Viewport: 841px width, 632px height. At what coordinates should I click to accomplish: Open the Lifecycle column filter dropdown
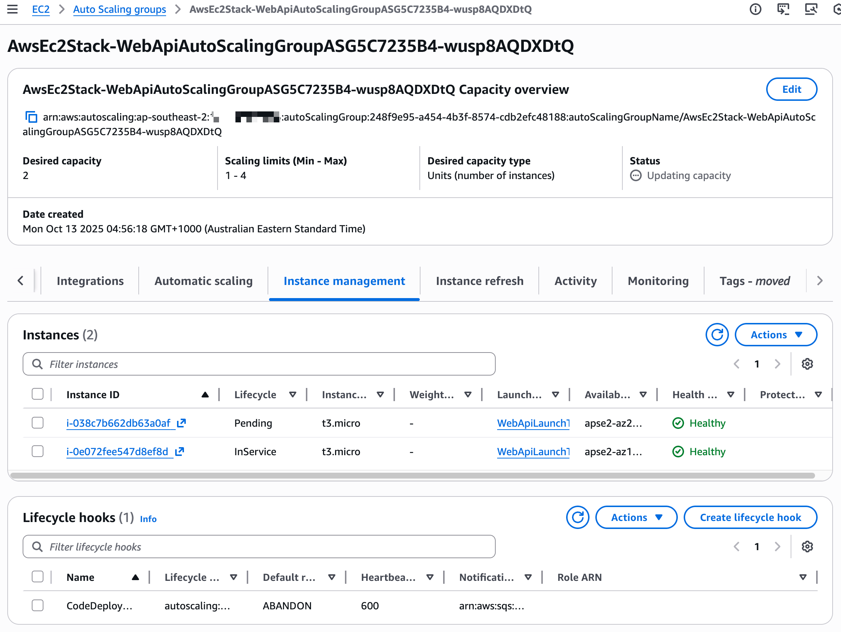293,395
